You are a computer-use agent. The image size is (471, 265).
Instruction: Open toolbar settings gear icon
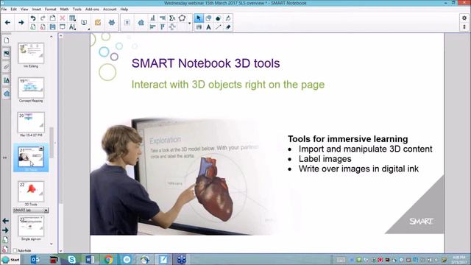(x=464, y=18)
